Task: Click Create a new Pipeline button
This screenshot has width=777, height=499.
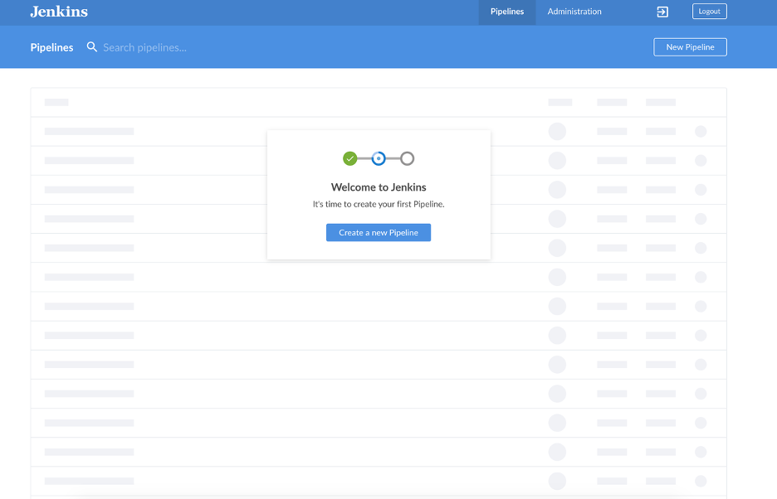Action: coord(378,233)
